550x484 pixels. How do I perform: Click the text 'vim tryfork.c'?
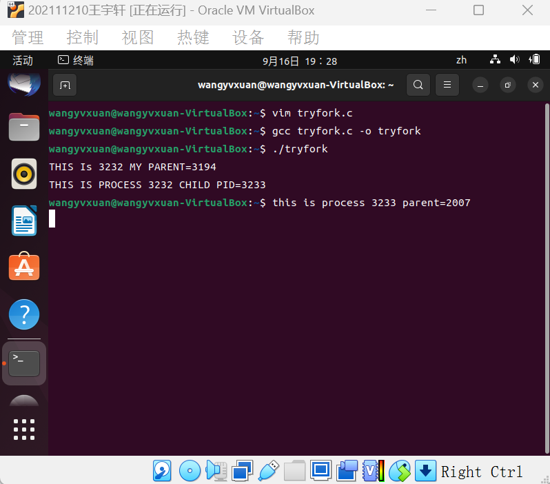click(312, 113)
